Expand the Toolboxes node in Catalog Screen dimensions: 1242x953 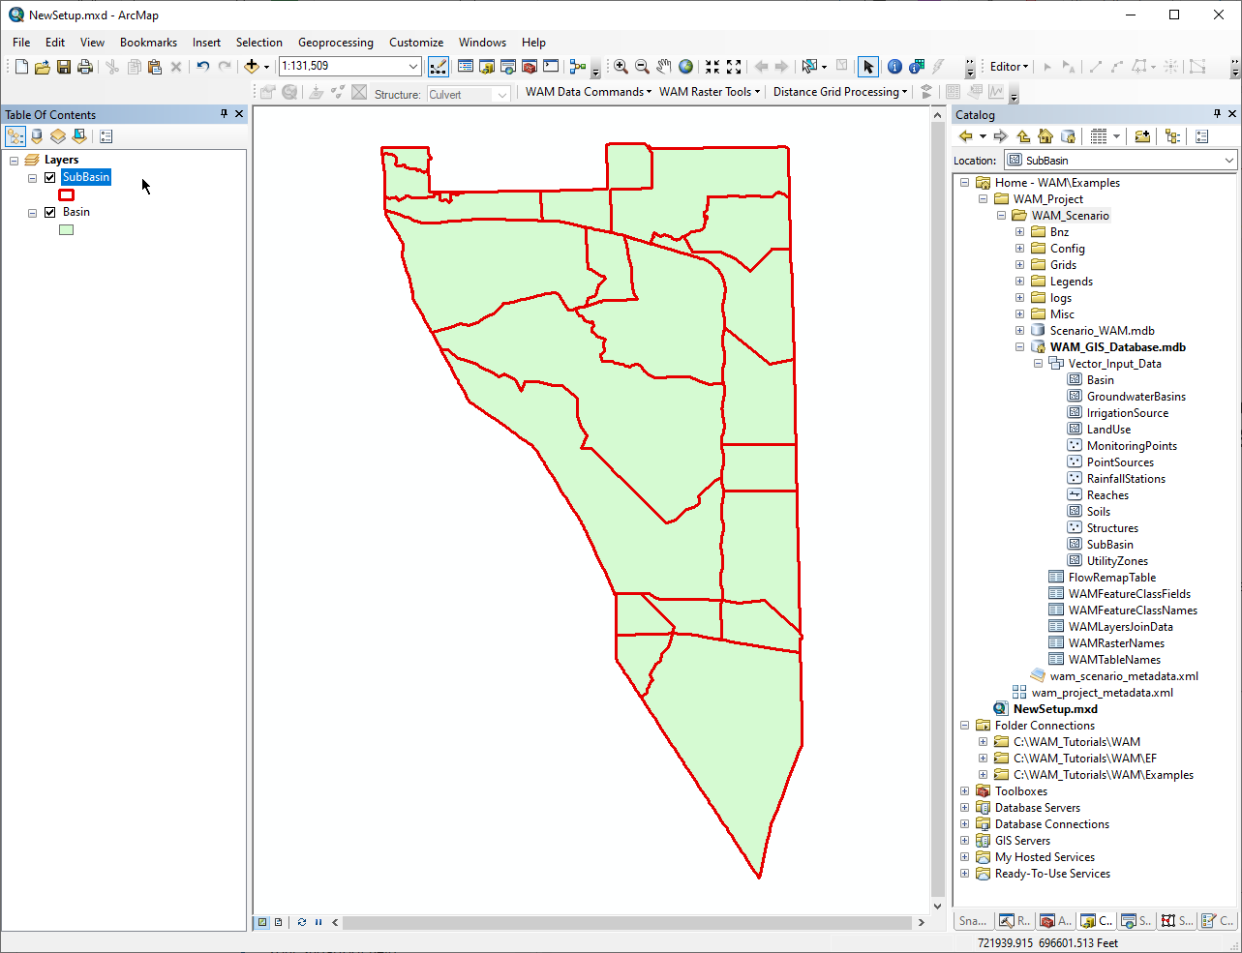tap(964, 791)
